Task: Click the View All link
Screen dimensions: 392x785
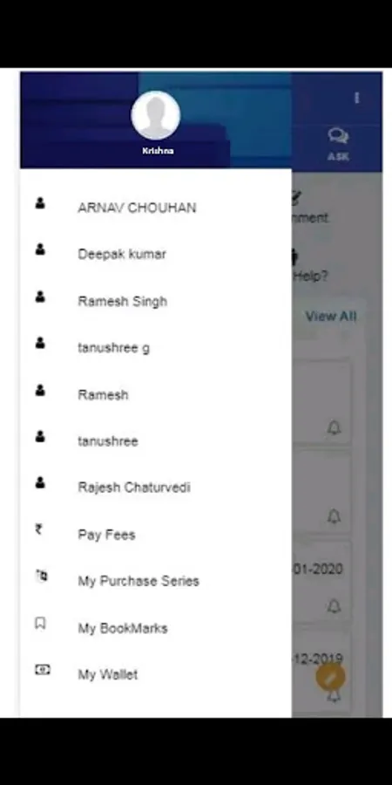Action: coord(330,316)
